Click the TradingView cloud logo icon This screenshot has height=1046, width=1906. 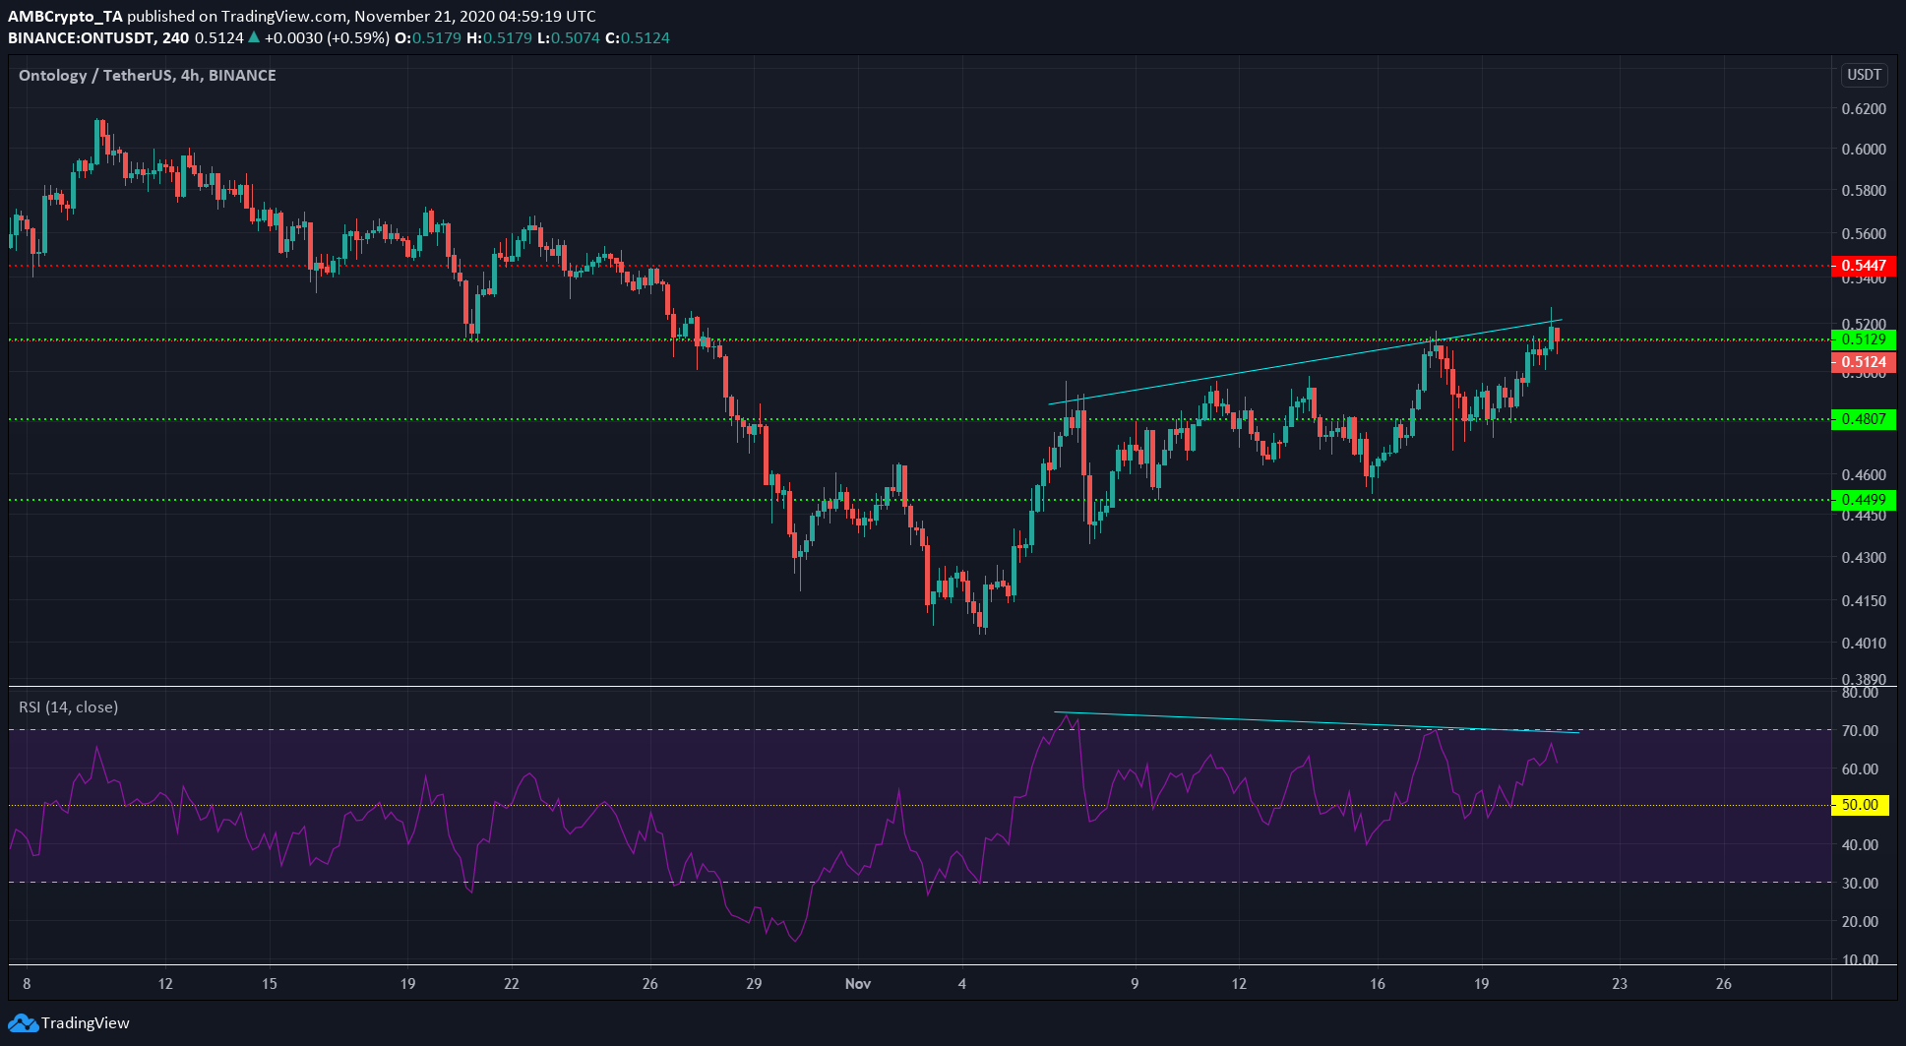click(x=23, y=1023)
